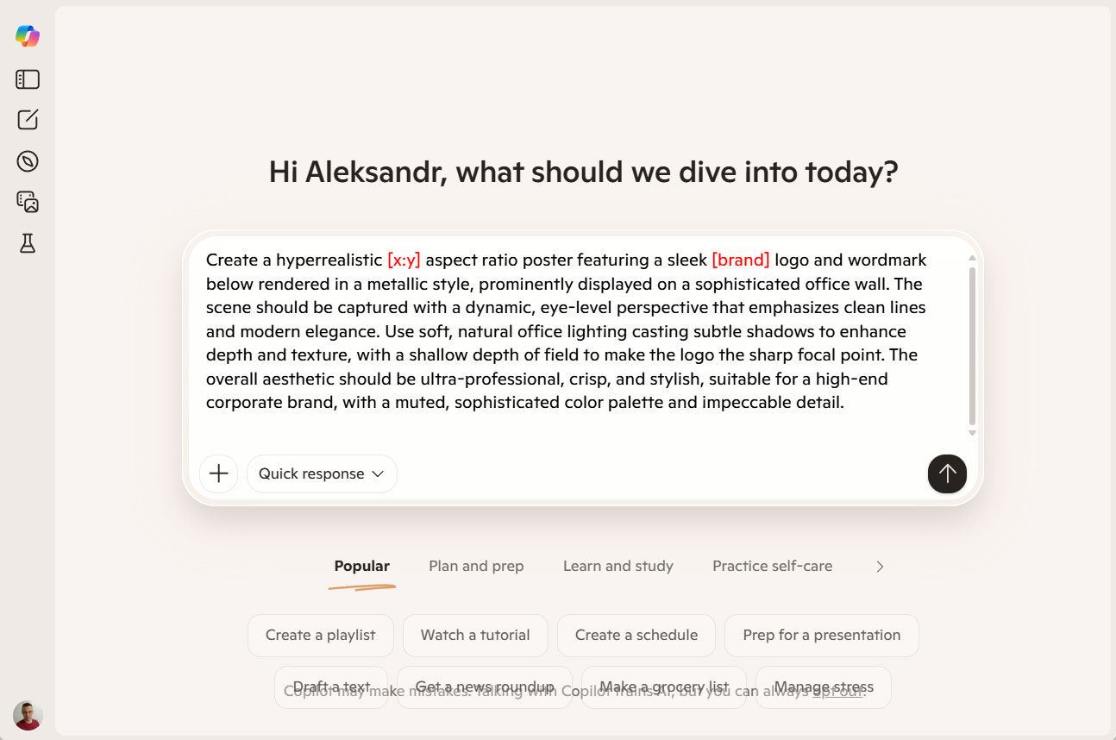Click the prompt text scrollbar

click(x=972, y=345)
